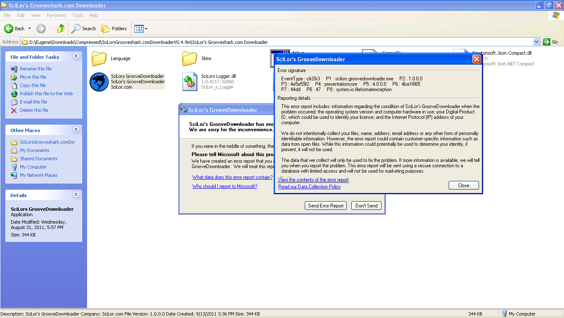Viewport: 564px width, 318px height.
Task: Click Send Error Report button
Action: (326, 205)
